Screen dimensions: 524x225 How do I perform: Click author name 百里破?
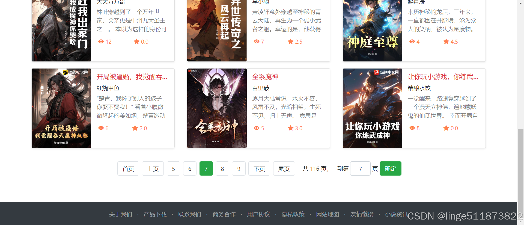tap(261, 88)
